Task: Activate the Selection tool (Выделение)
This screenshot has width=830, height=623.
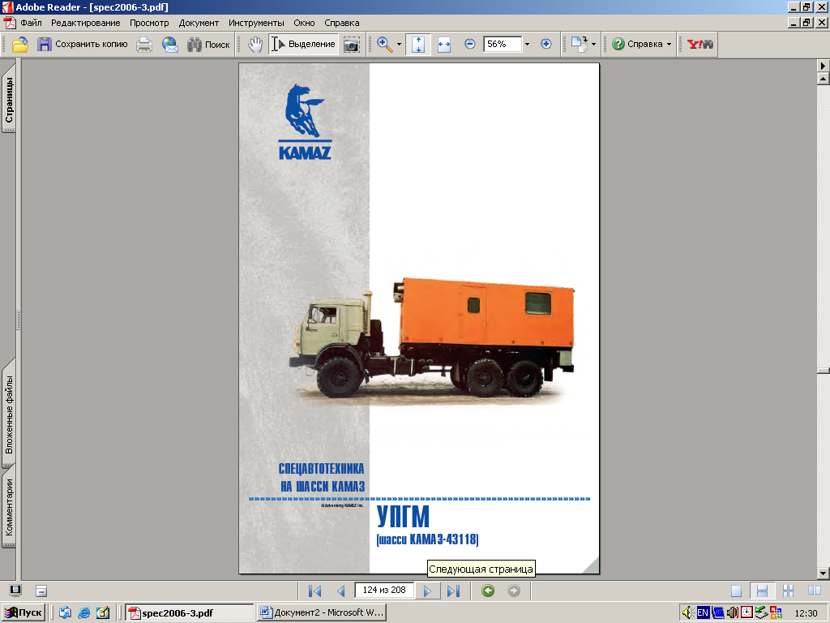Action: pos(304,45)
